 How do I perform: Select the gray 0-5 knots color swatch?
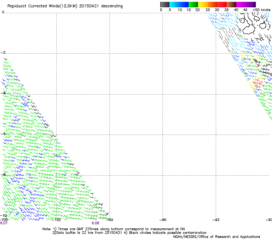tap(165, 4)
